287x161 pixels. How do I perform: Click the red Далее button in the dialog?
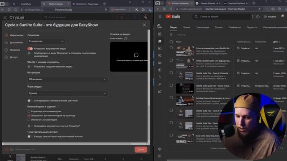(x=141, y=149)
